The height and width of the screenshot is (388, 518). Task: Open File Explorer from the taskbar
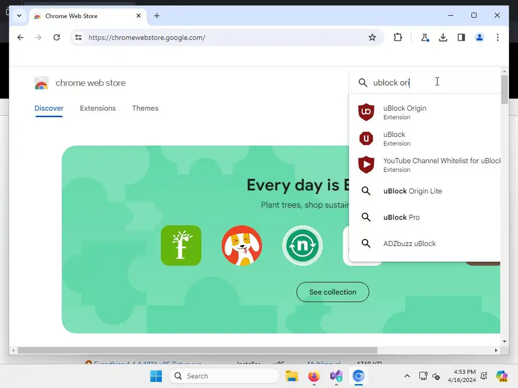292,376
